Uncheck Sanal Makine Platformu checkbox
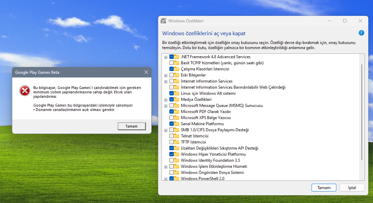The image size is (373, 203). click(171, 124)
